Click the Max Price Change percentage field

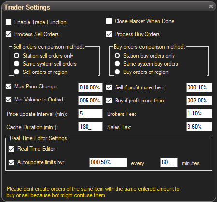[90, 87]
